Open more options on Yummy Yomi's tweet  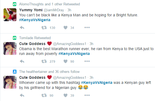87,28
